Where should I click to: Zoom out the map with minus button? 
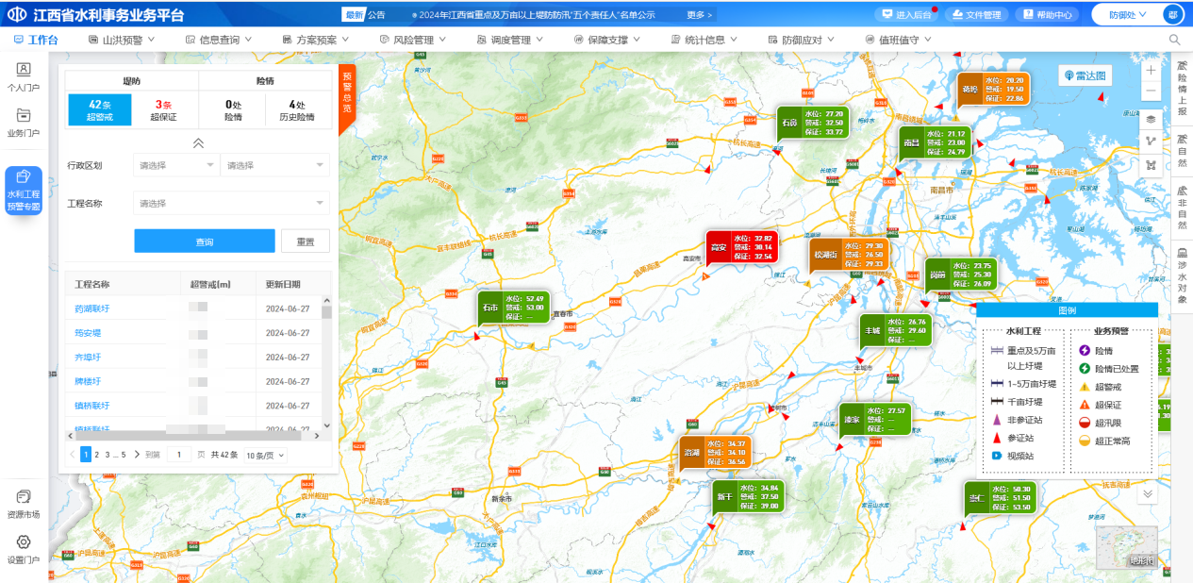(x=1151, y=92)
